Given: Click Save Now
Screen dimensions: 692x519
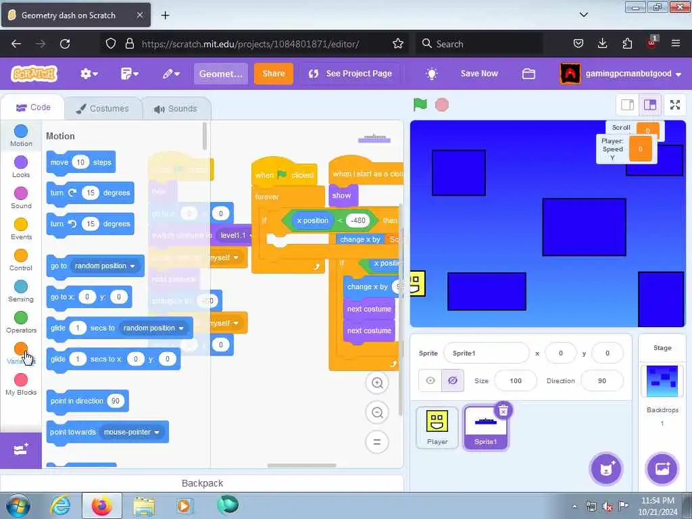Looking at the screenshot, I should pos(479,74).
